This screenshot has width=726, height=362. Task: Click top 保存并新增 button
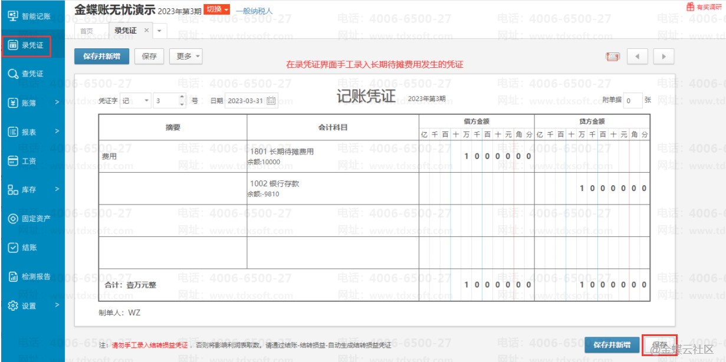tap(101, 57)
